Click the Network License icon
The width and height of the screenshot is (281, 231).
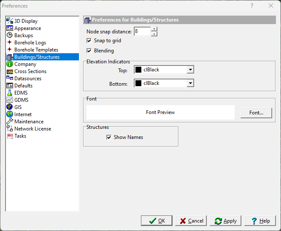click(x=10, y=129)
